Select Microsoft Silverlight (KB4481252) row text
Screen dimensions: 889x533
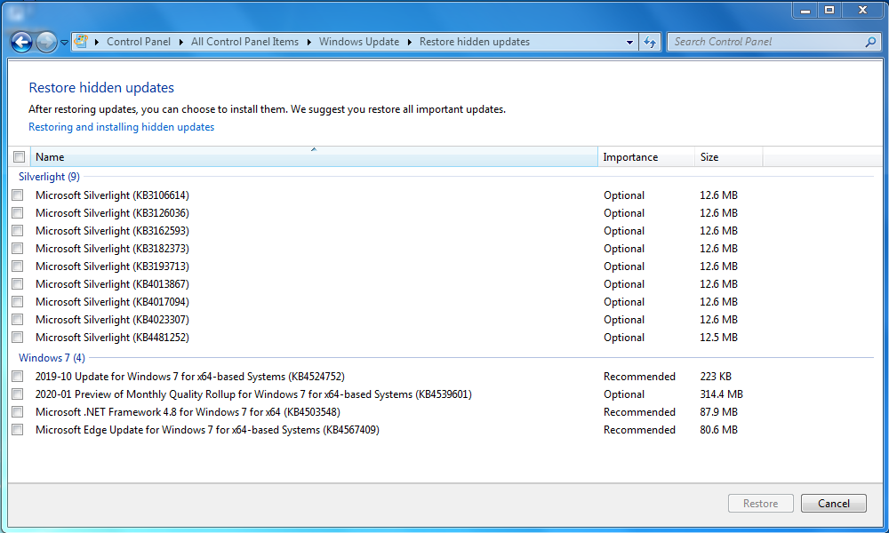click(x=112, y=338)
